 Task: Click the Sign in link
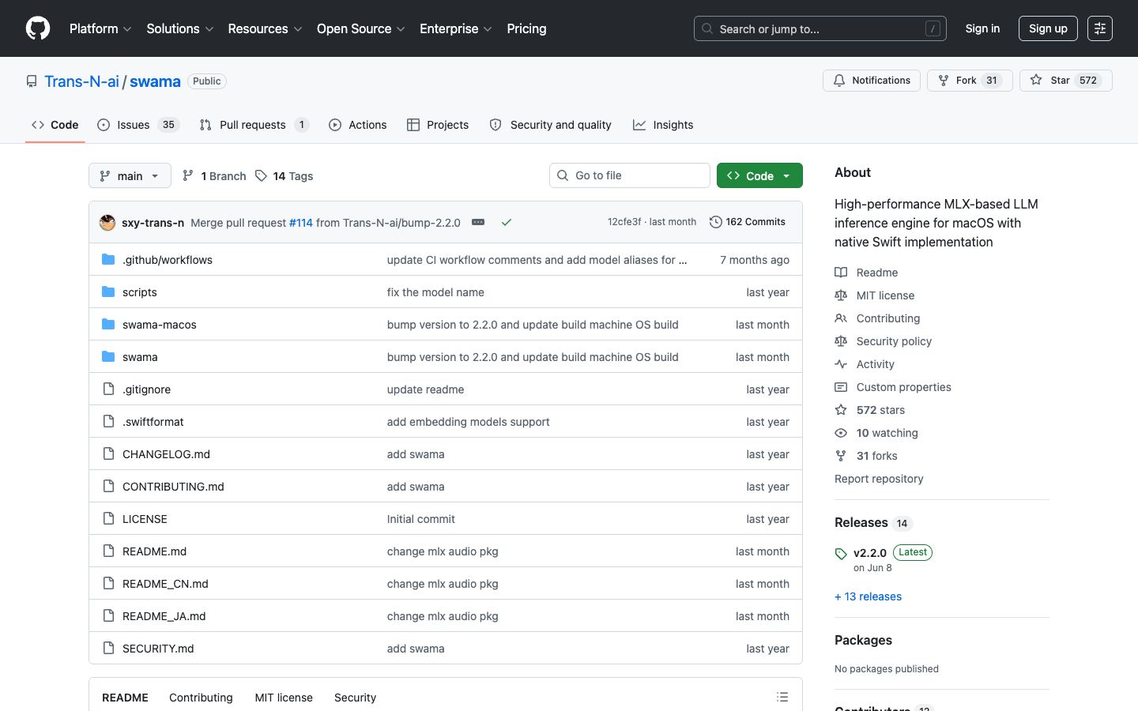point(982,28)
